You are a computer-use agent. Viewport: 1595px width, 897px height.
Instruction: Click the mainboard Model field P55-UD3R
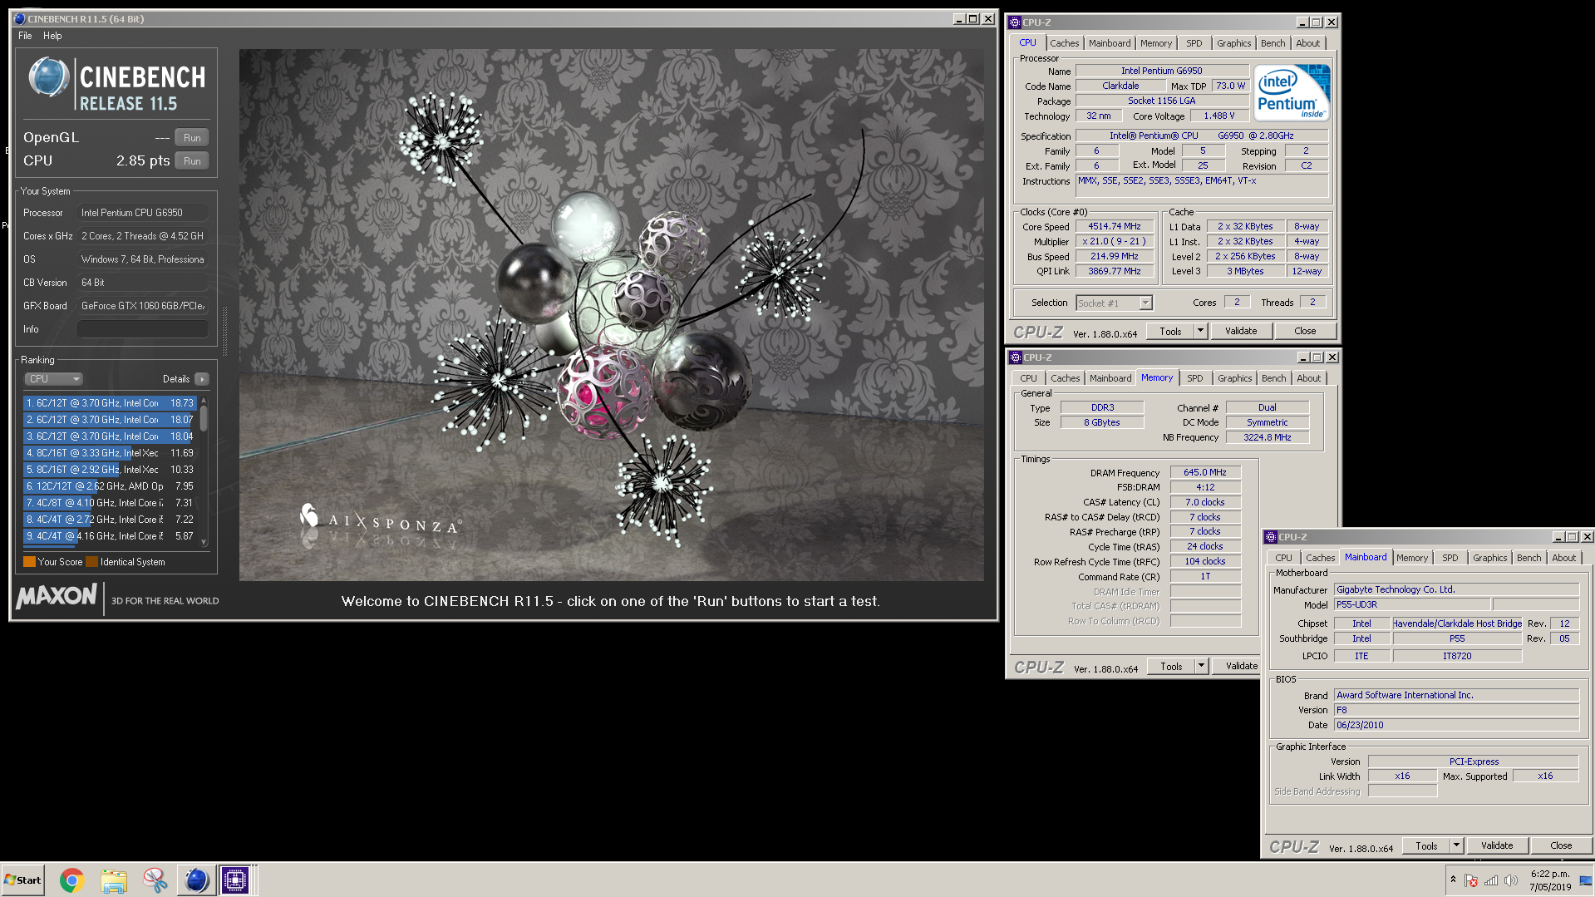1412,605
